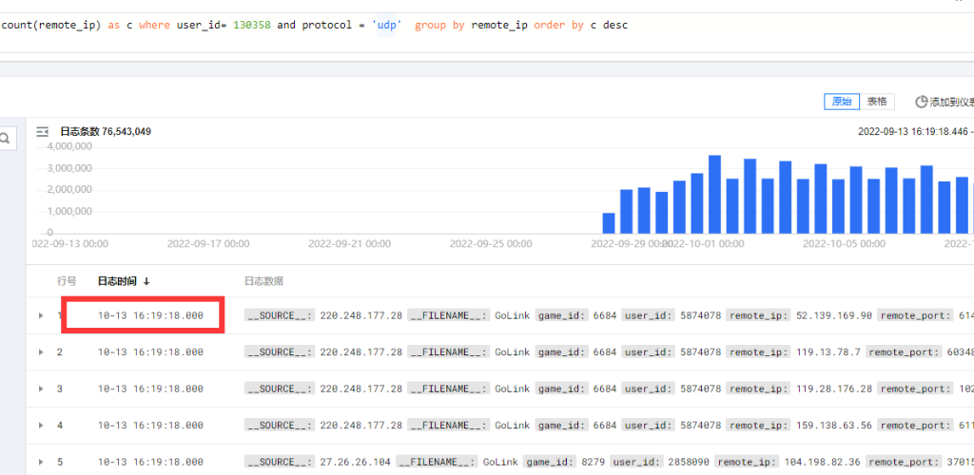Click the game_id value 8279 in row 5
Screen dimensions: 974x475
coord(592,462)
